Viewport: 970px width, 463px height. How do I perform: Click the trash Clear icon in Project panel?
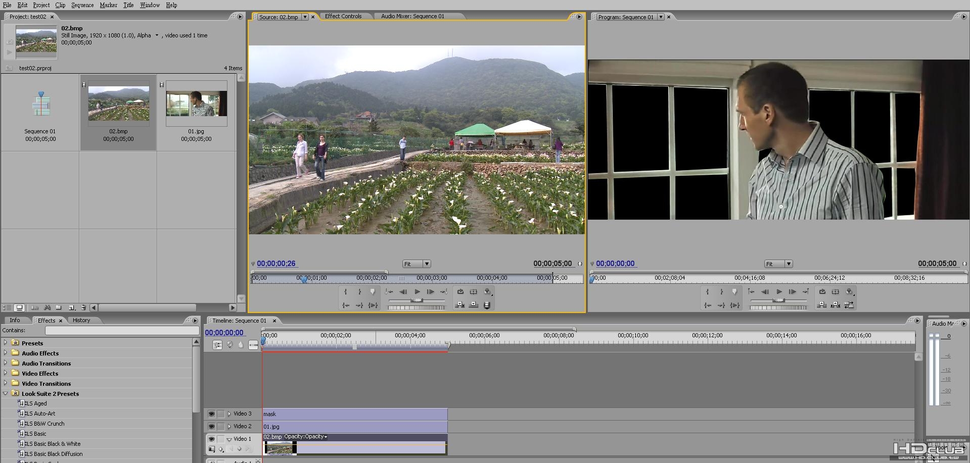(x=83, y=307)
